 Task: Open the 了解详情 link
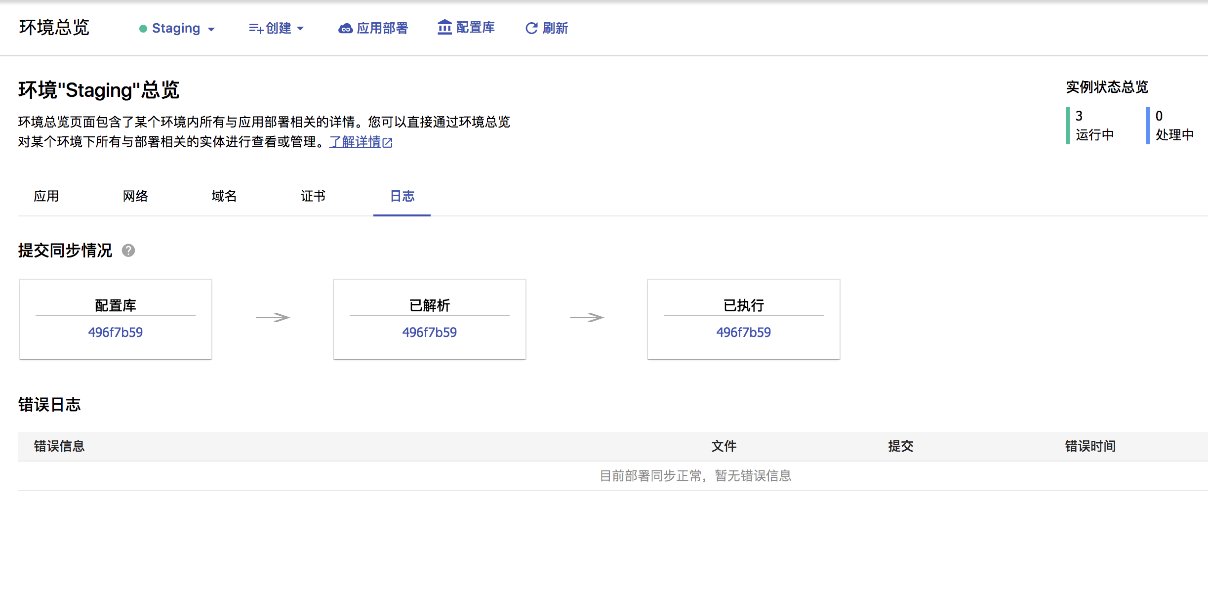pyautogui.click(x=355, y=142)
